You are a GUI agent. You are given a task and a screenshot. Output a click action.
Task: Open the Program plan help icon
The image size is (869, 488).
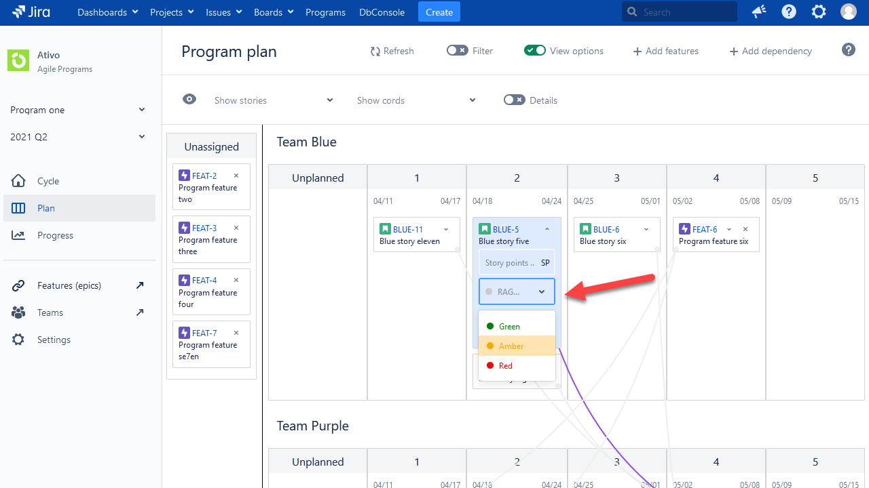(848, 49)
